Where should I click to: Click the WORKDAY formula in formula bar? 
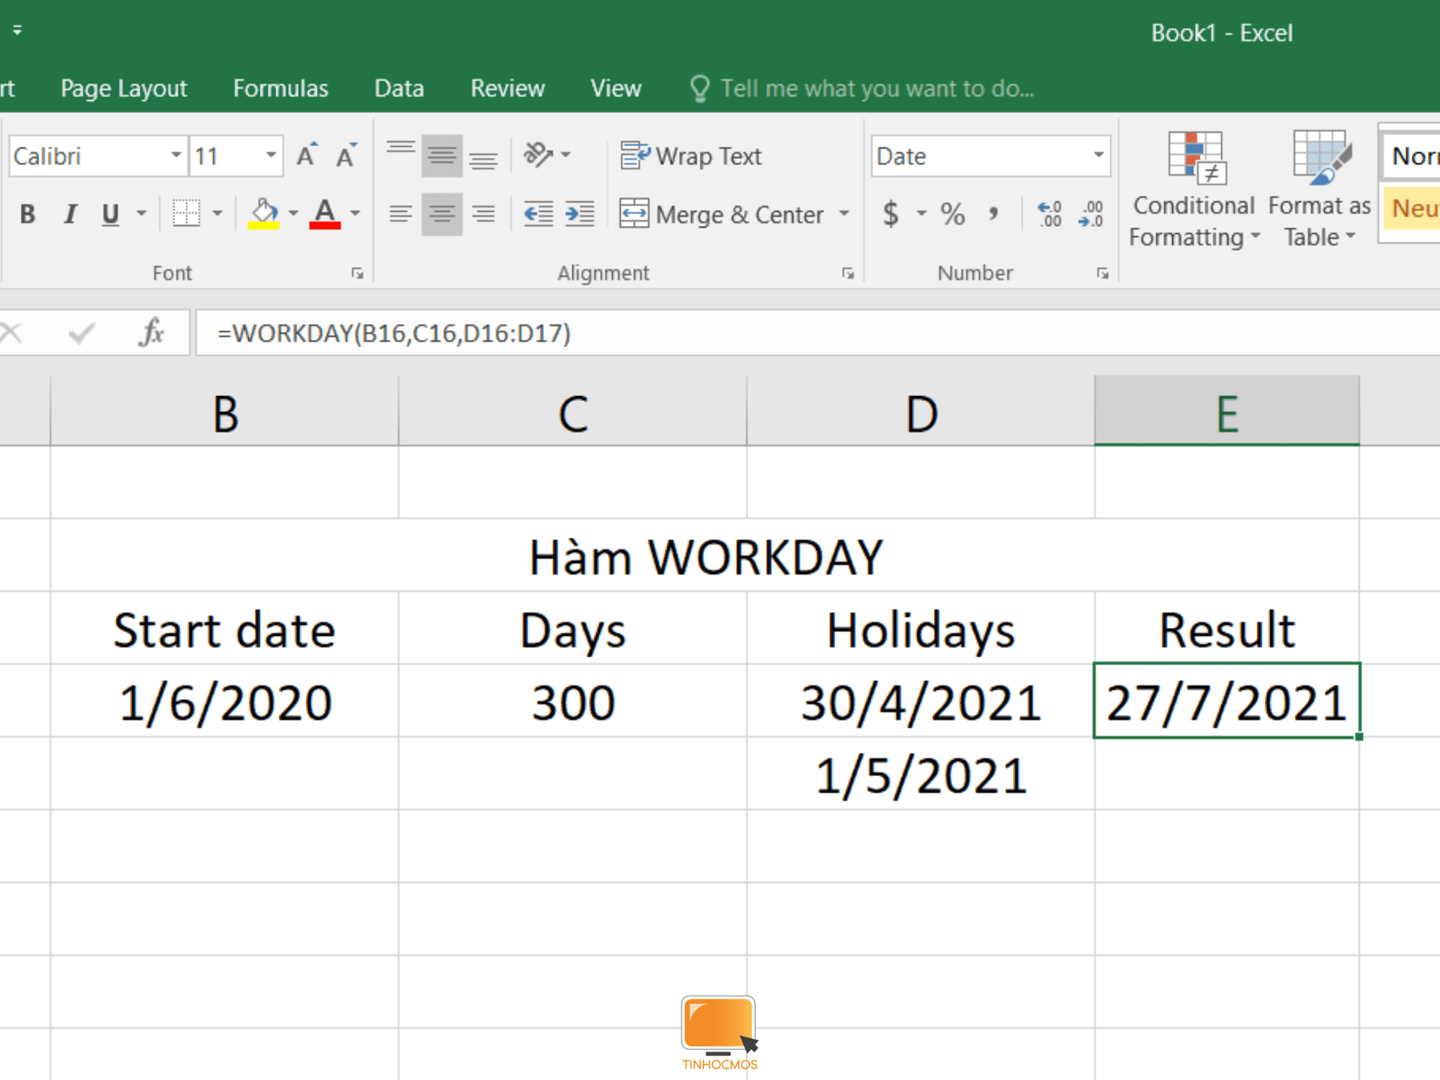click(394, 333)
